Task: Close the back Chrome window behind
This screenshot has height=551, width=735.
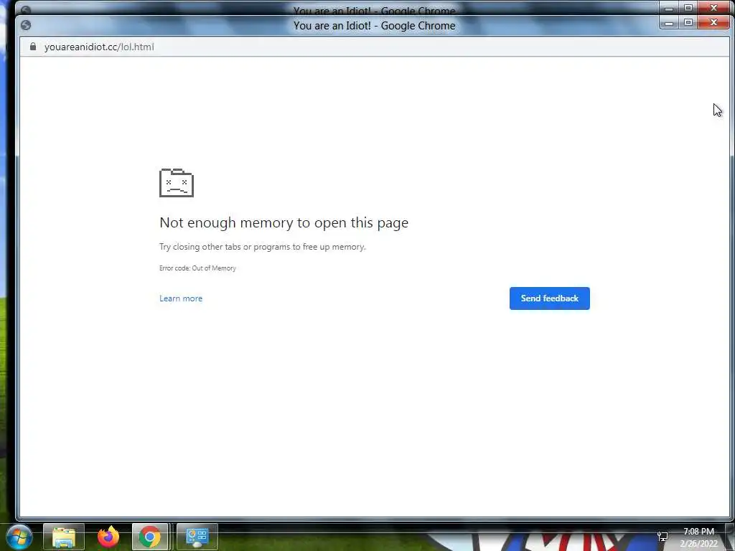Action: [714, 7]
